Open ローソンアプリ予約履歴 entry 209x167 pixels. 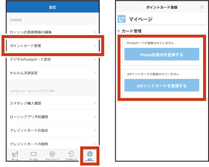click(53, 117)
